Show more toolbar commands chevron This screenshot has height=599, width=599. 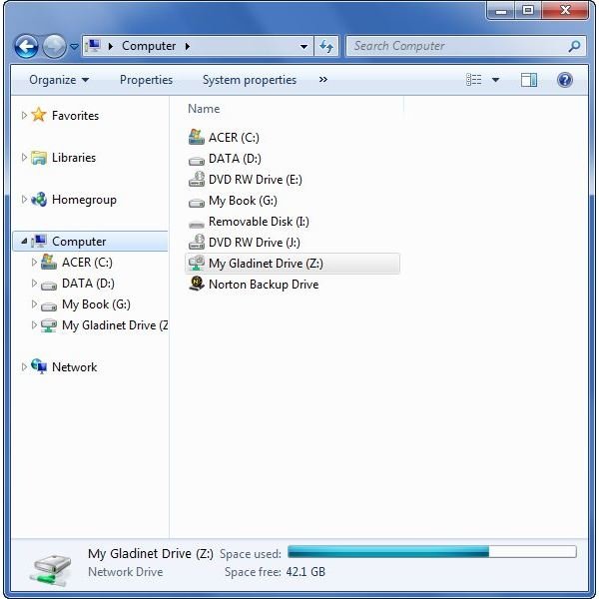[x=323, y=80]
